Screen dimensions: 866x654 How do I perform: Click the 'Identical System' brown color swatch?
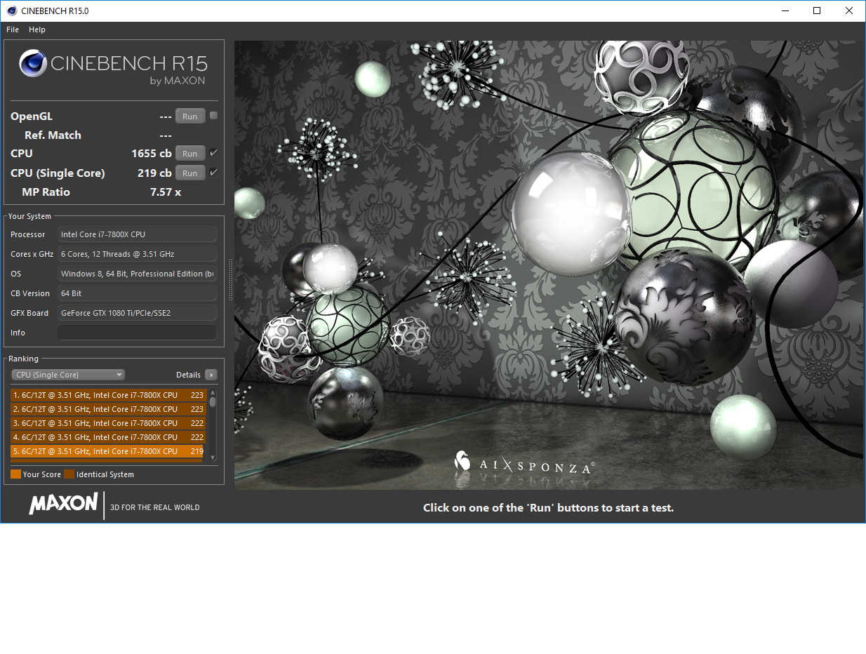(69, 474)
